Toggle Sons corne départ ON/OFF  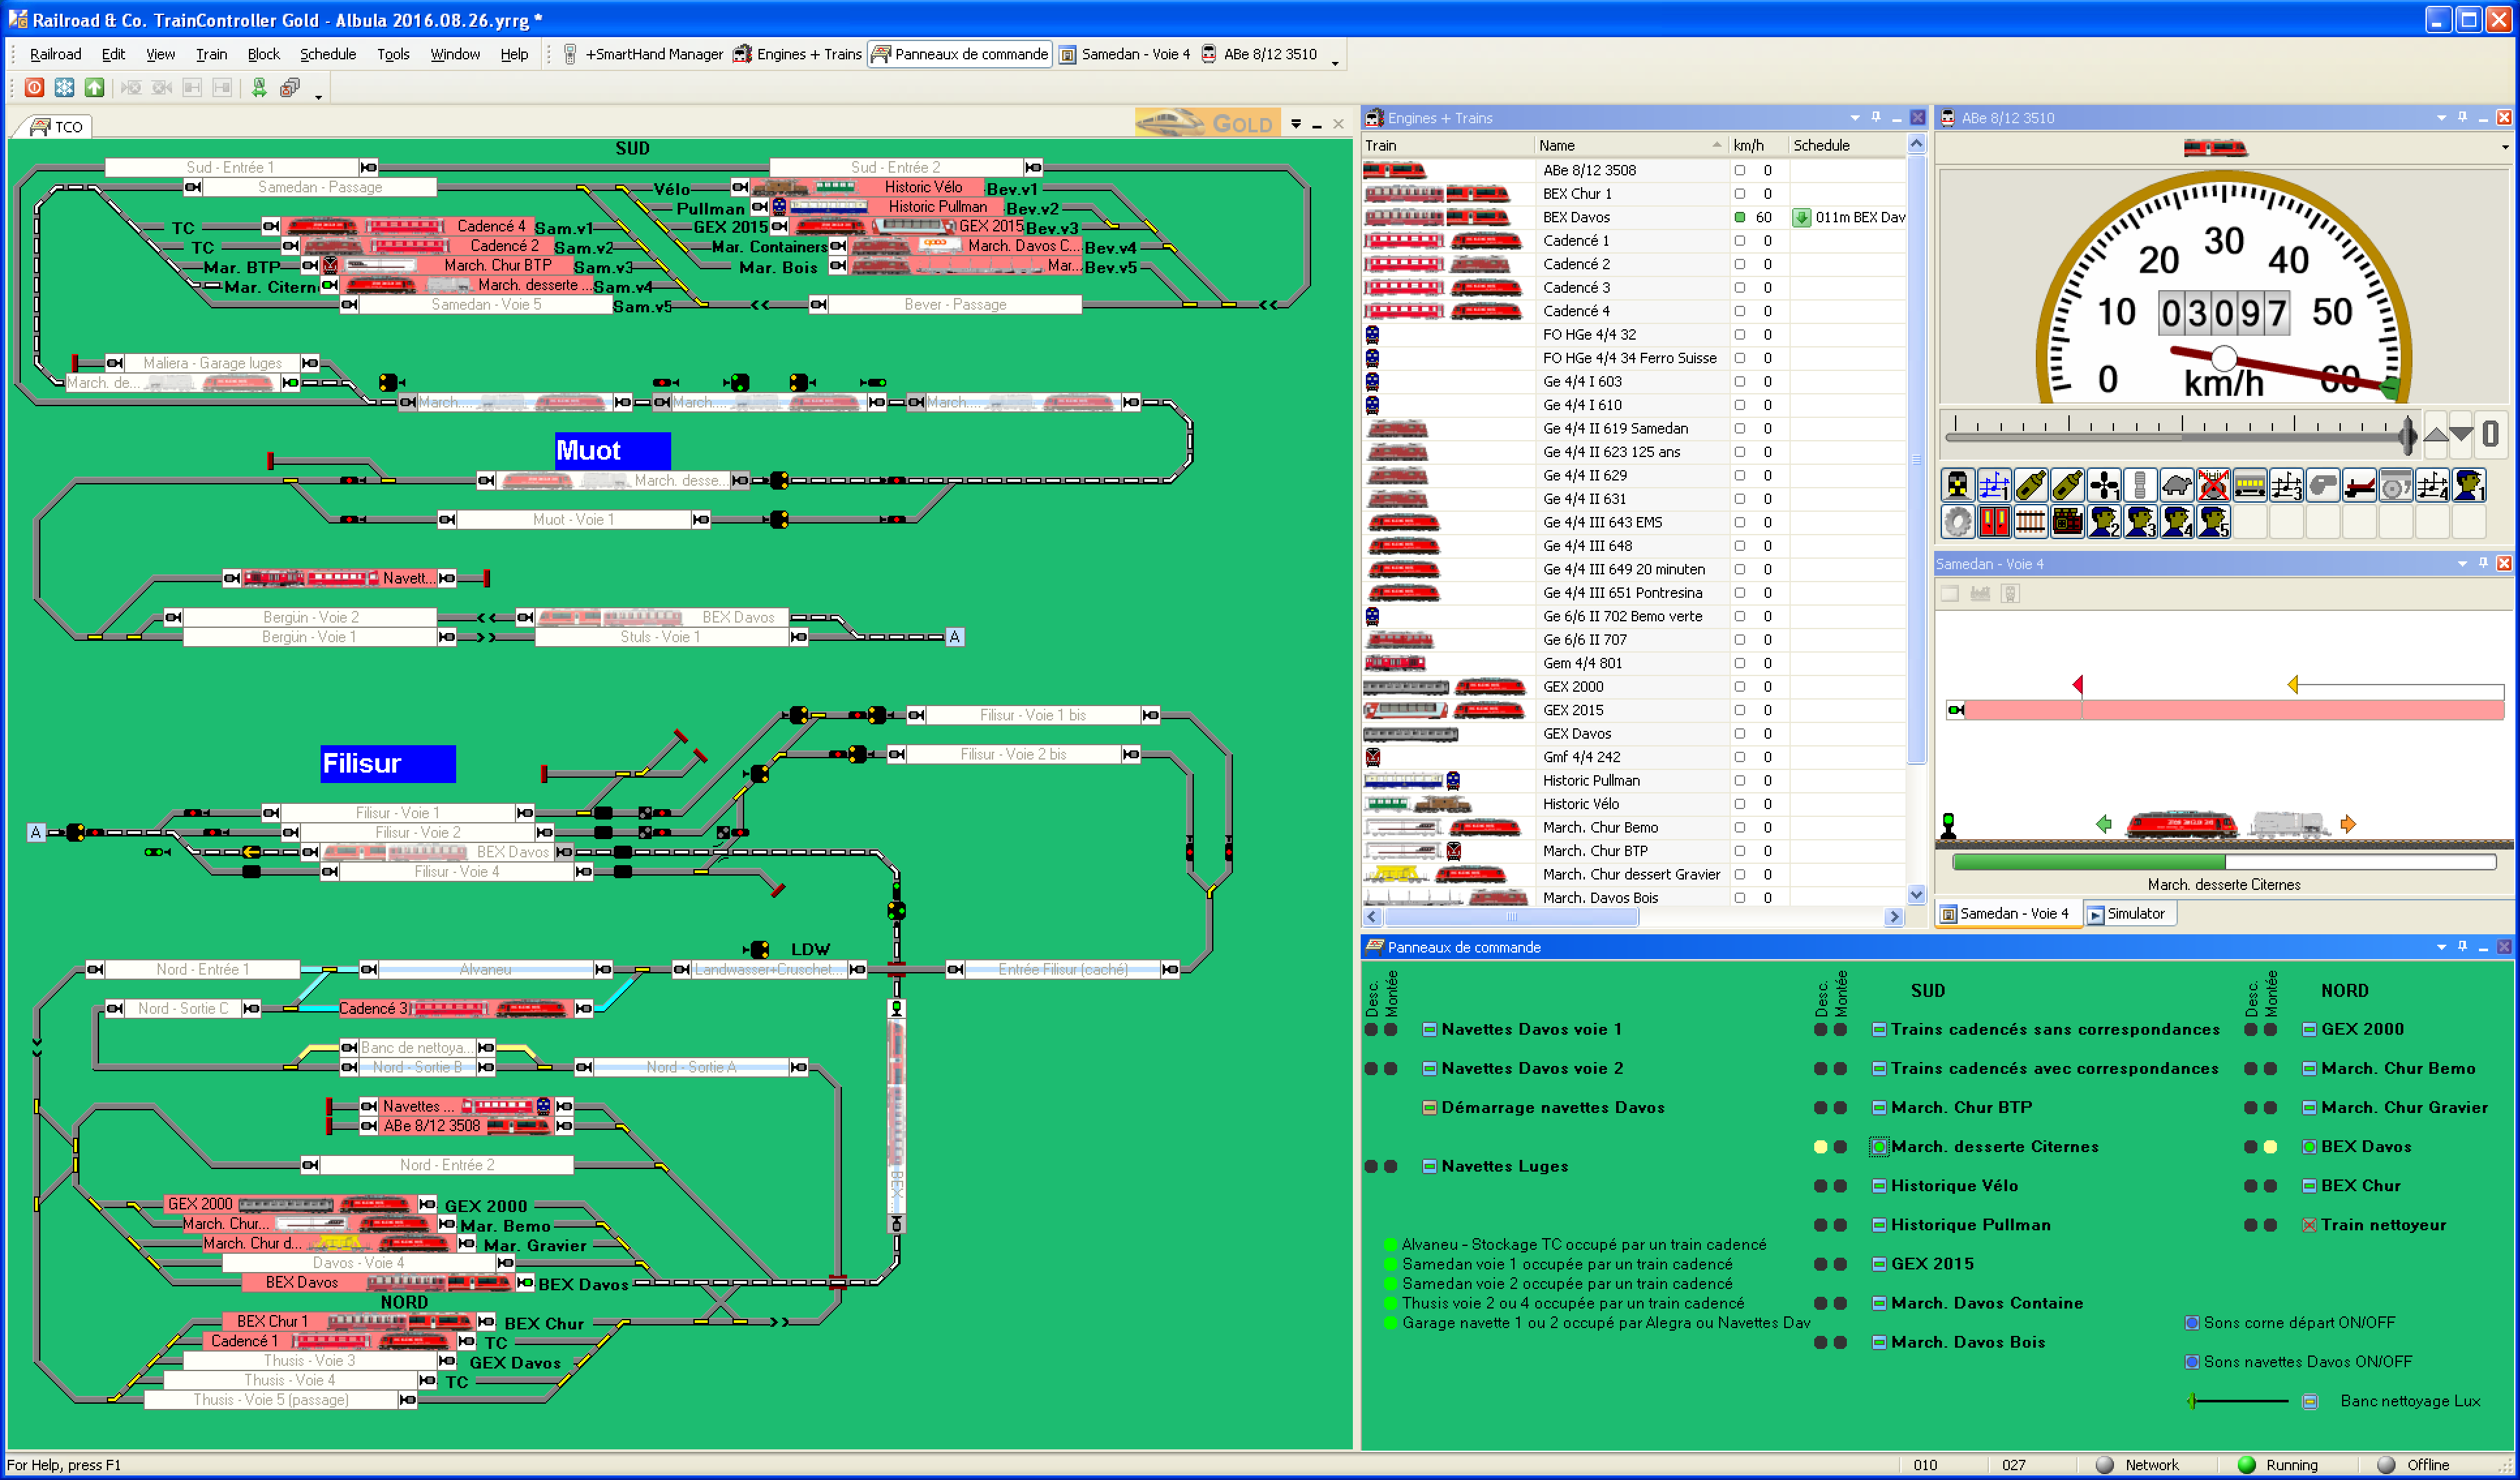pos(2192,1323)
